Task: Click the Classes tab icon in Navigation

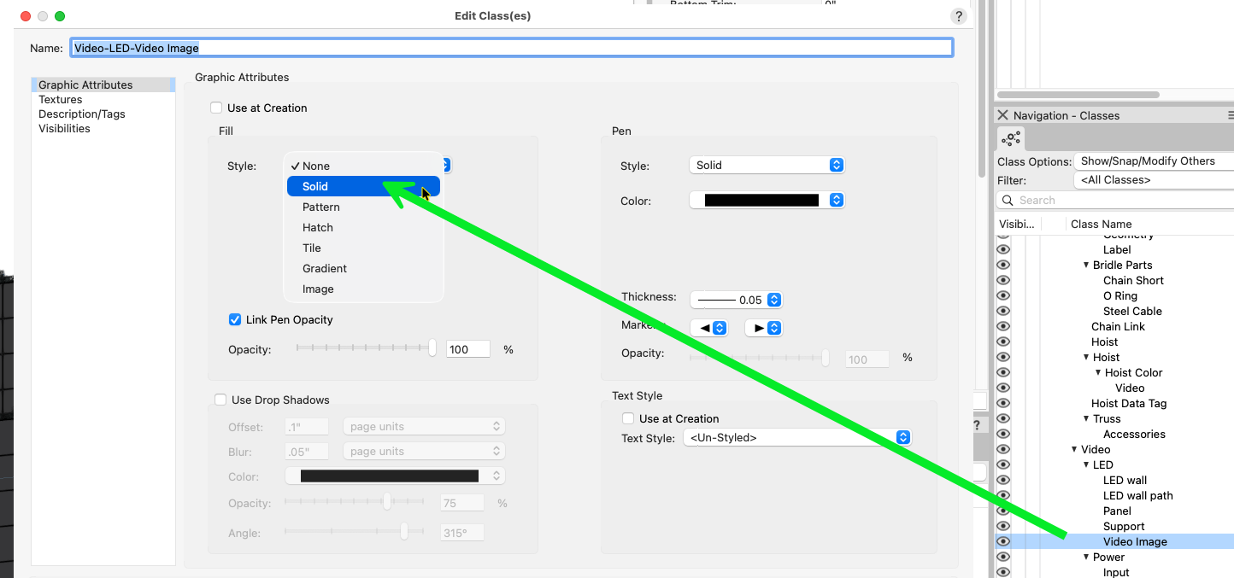Action: click(x=1011, y=138)
